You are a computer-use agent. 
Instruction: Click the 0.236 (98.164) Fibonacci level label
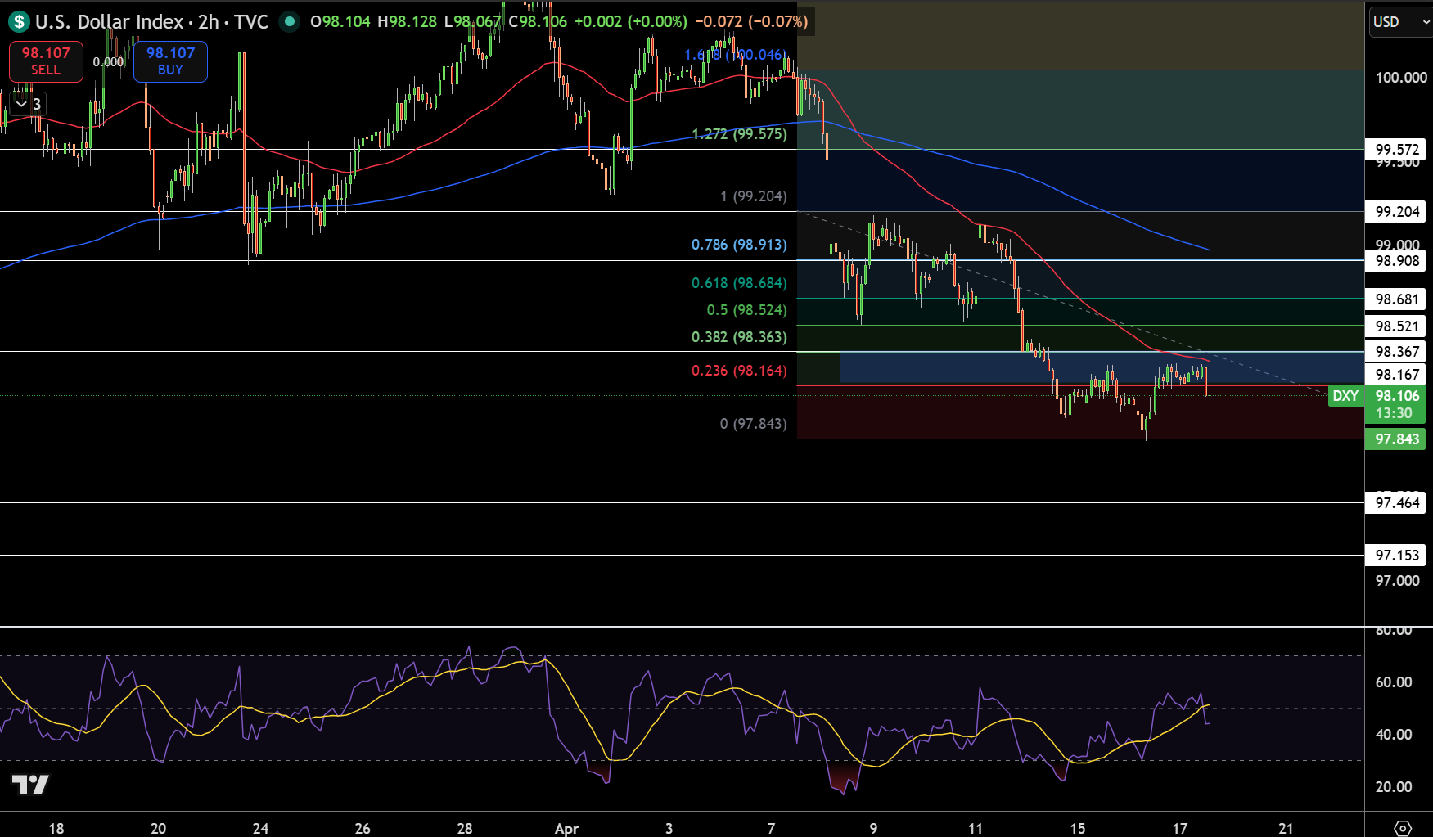(x=739, y=371)
